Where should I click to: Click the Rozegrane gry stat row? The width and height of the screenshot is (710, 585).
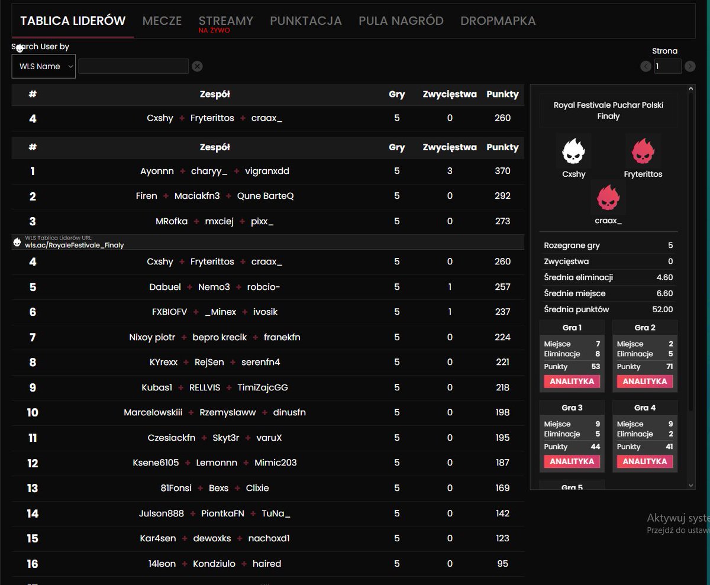[608, 245]
